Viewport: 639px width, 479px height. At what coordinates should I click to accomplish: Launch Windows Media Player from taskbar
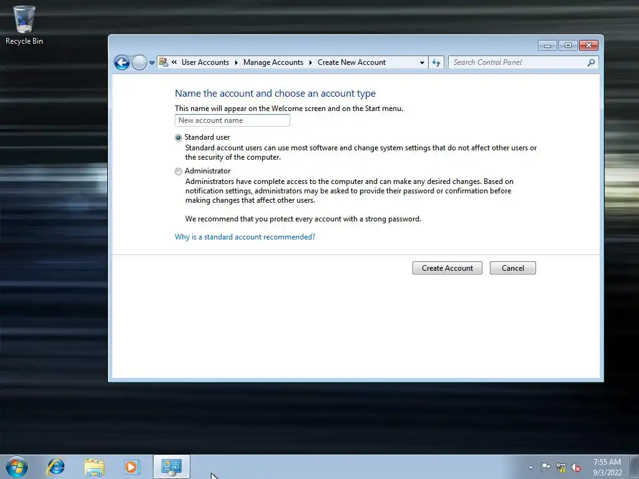tap(132, 467)
